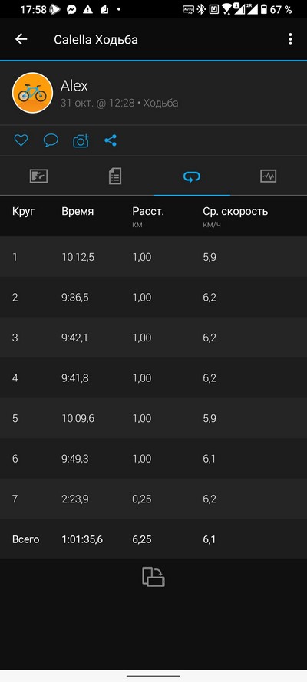This screenshot has height=682, width=307.
Task: Tap the Bluetooth status bar icon
Action: pyautogui.click(x=200, y=9)
